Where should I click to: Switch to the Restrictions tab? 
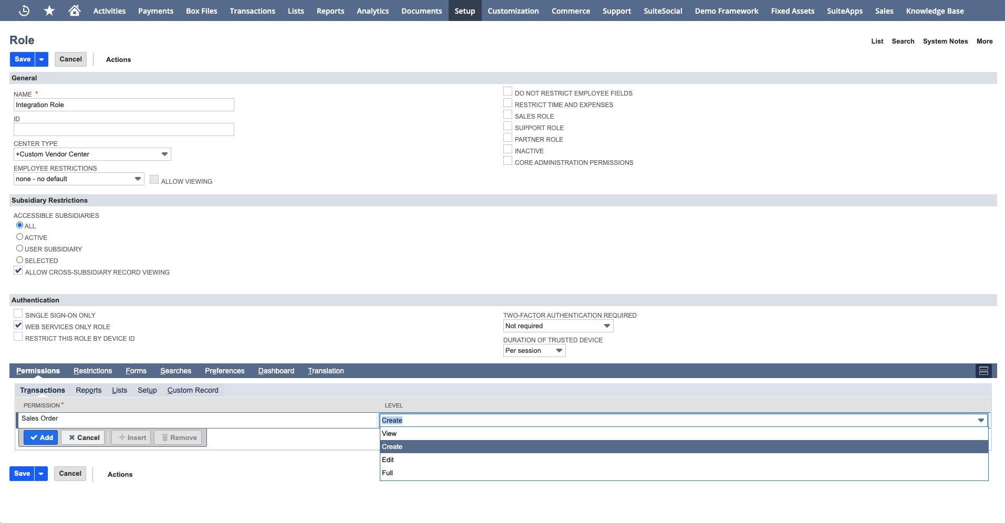[92, 370]
